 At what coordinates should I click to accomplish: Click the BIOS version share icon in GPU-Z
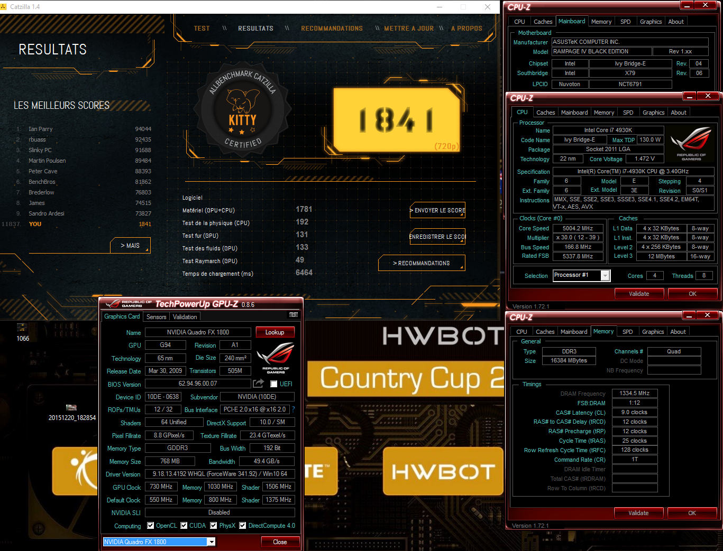pyautogui.click(x=258, y=384)
